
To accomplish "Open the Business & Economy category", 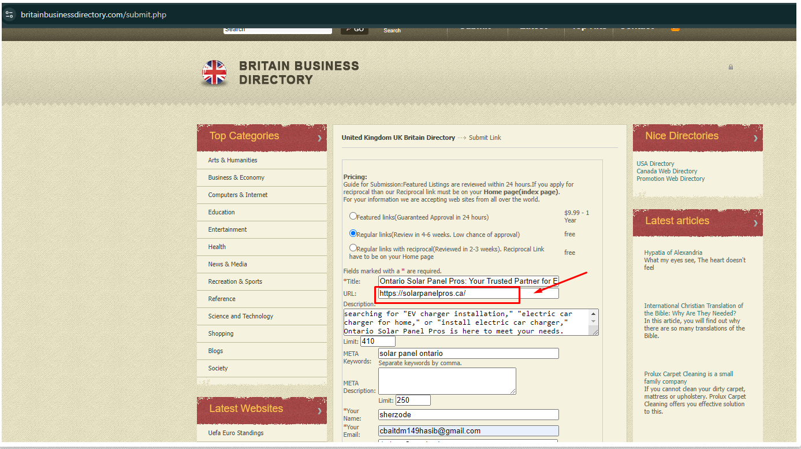I will pyautogui.click(x=236, y=177).
